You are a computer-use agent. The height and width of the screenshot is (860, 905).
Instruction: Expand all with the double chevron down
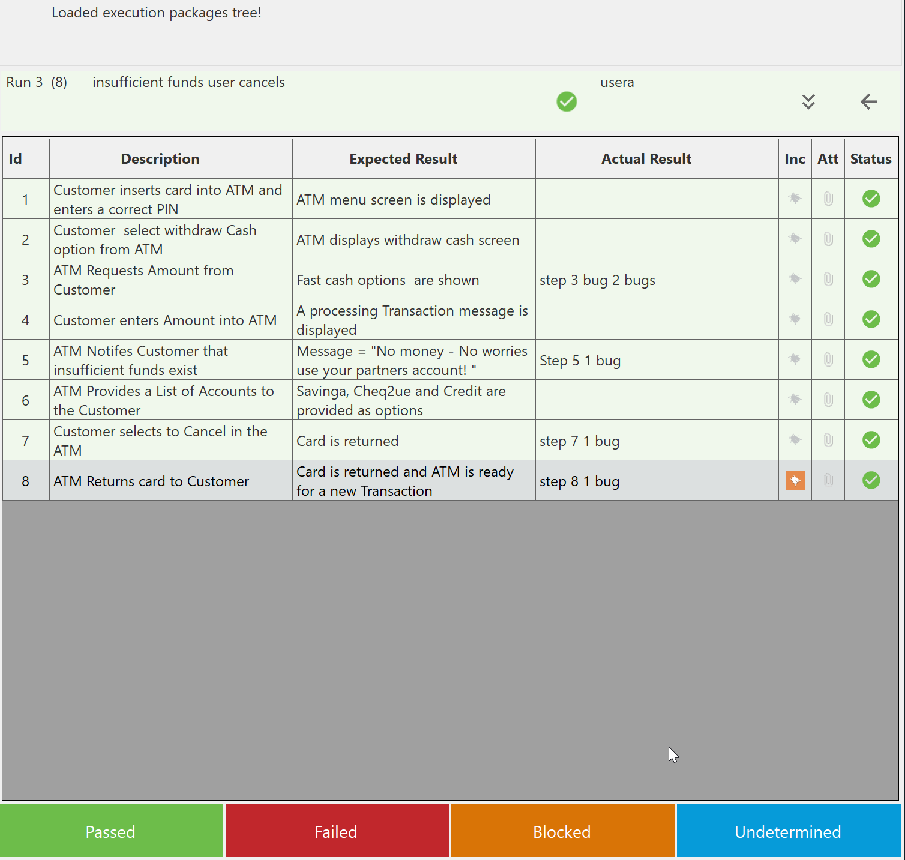point(808,102)
